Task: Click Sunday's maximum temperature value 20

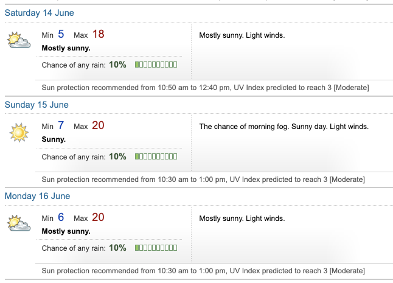Action: point(98,126)
